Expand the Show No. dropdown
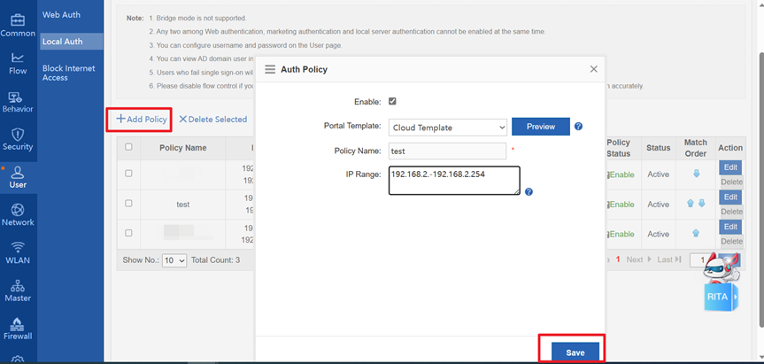 (x=174, y=260)
